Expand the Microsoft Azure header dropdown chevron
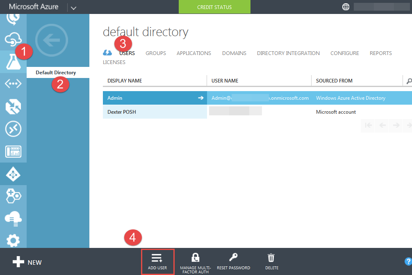412x275 pixels. [x=73, y=8]
